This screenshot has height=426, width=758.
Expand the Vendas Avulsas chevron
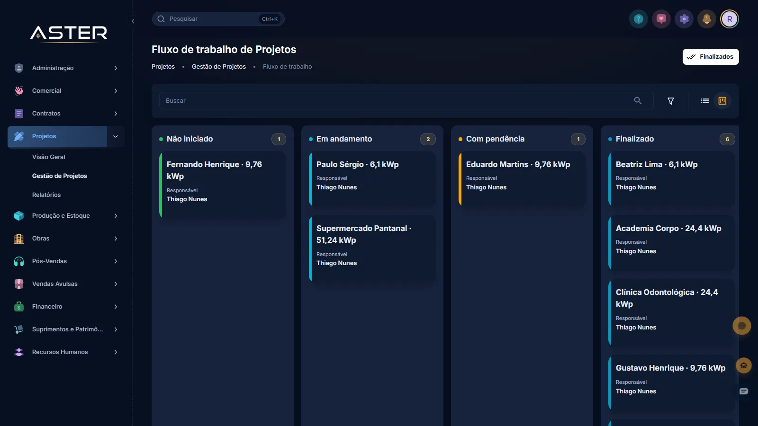[x=116, y=284]
